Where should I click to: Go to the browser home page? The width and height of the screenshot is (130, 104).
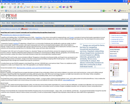click(x=21, y=7)
